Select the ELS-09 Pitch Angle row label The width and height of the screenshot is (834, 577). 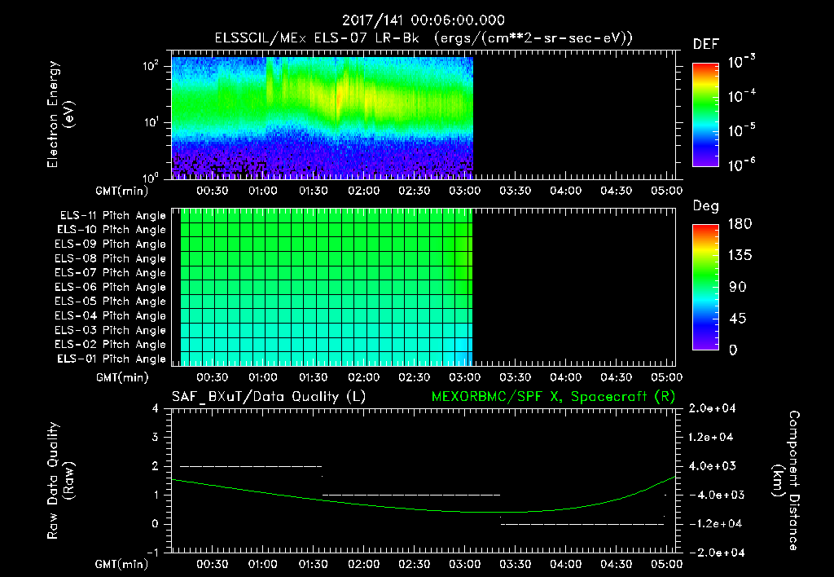(111, 244)
